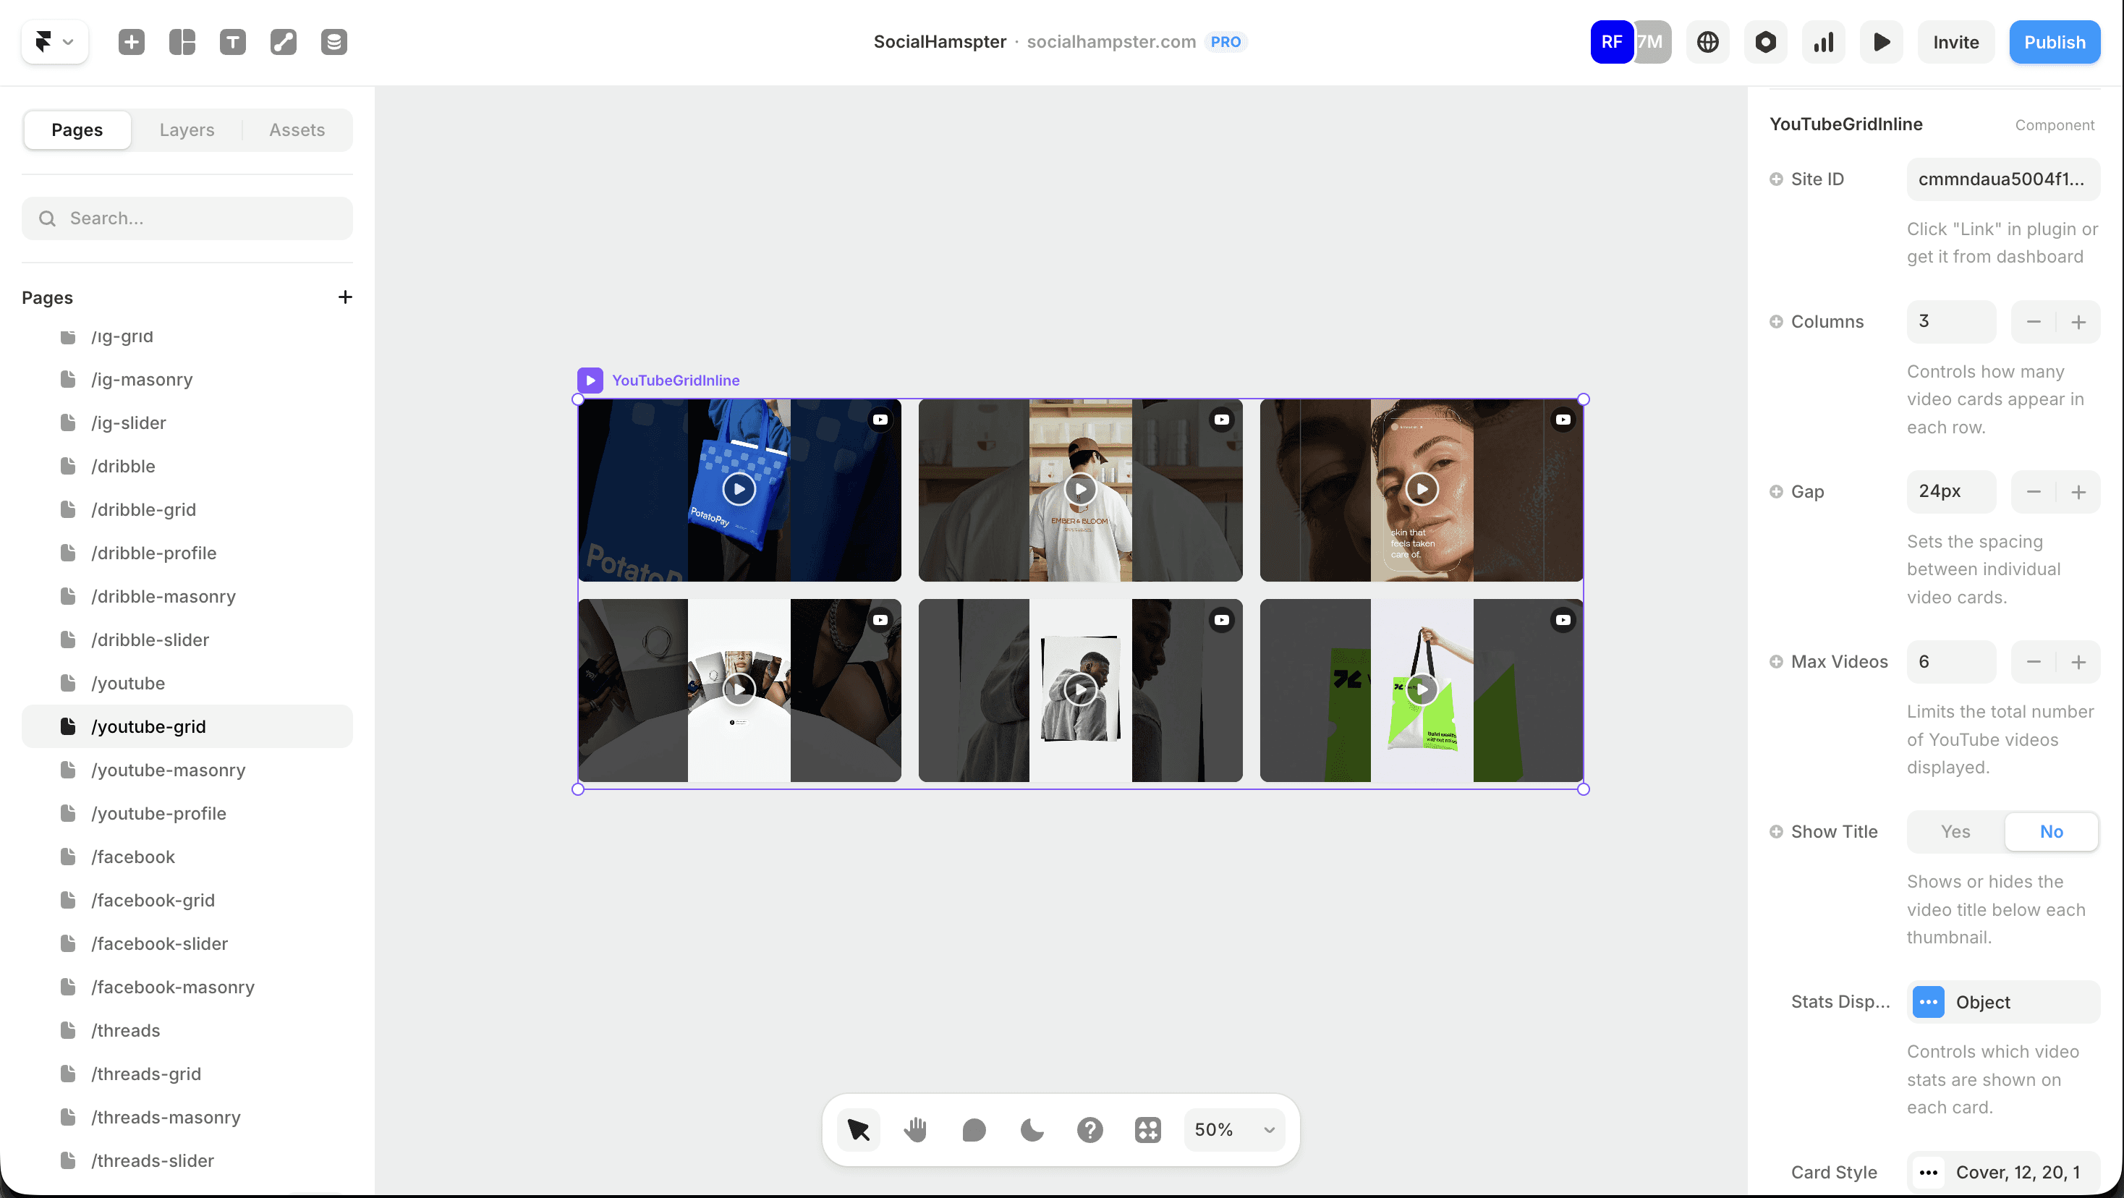
Task: Select the hand pan tool
Action: click(915, 1129)
